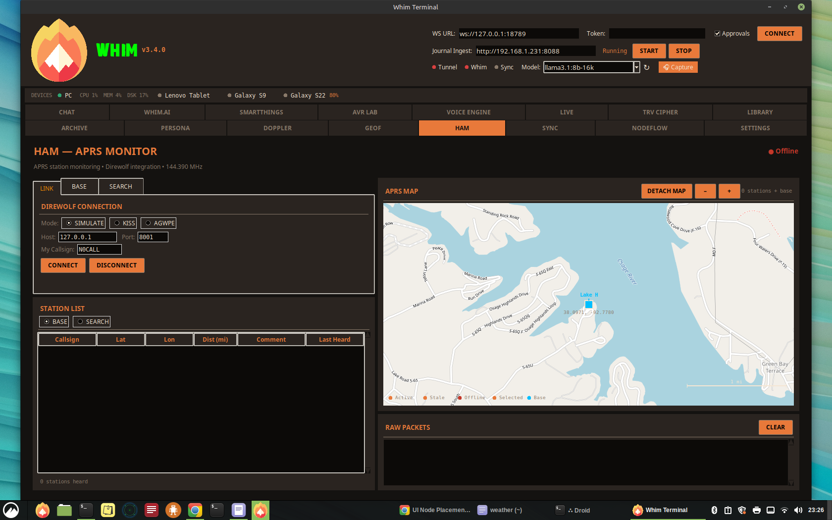Open the SEARCH tab in Direwolf panel
The image size is (832, 520).
tap(121, 186)
